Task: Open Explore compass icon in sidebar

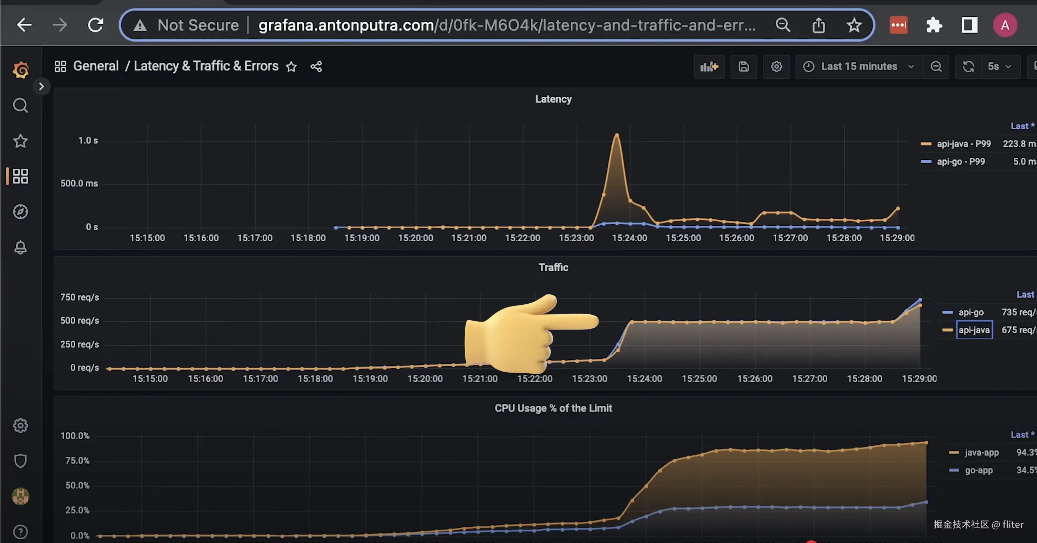Action: coord(20,212)
